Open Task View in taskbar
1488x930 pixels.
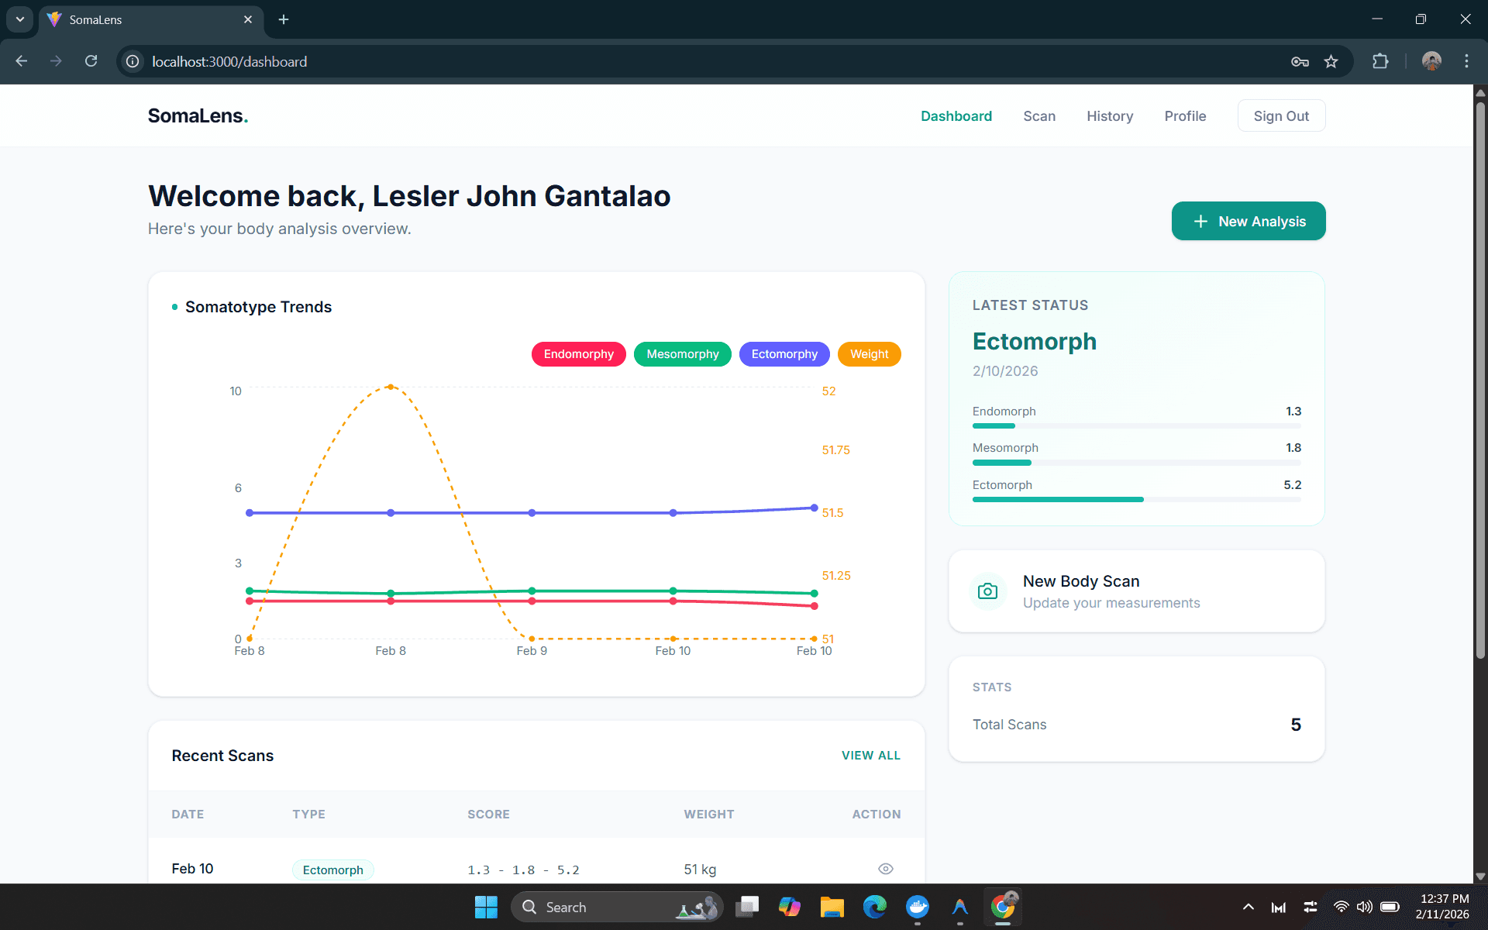click(747, 907)
